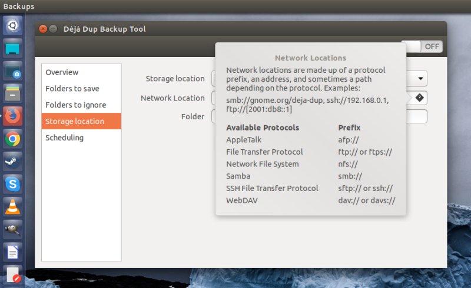The width and height of the screenshot is (471, 288).
Task: Open the screenshot tool in the dock
Action: 13,71
